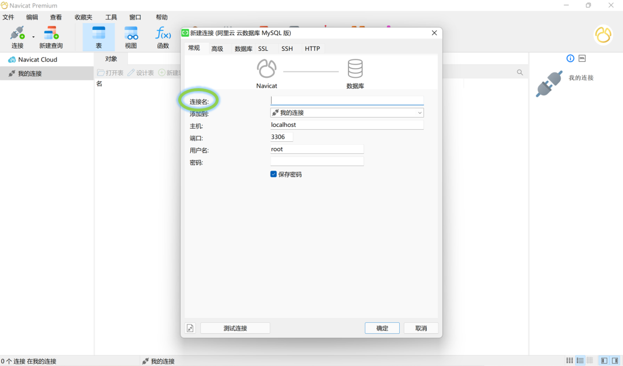Select the 函数 (Function) toolbar icon

click(163, 37)
